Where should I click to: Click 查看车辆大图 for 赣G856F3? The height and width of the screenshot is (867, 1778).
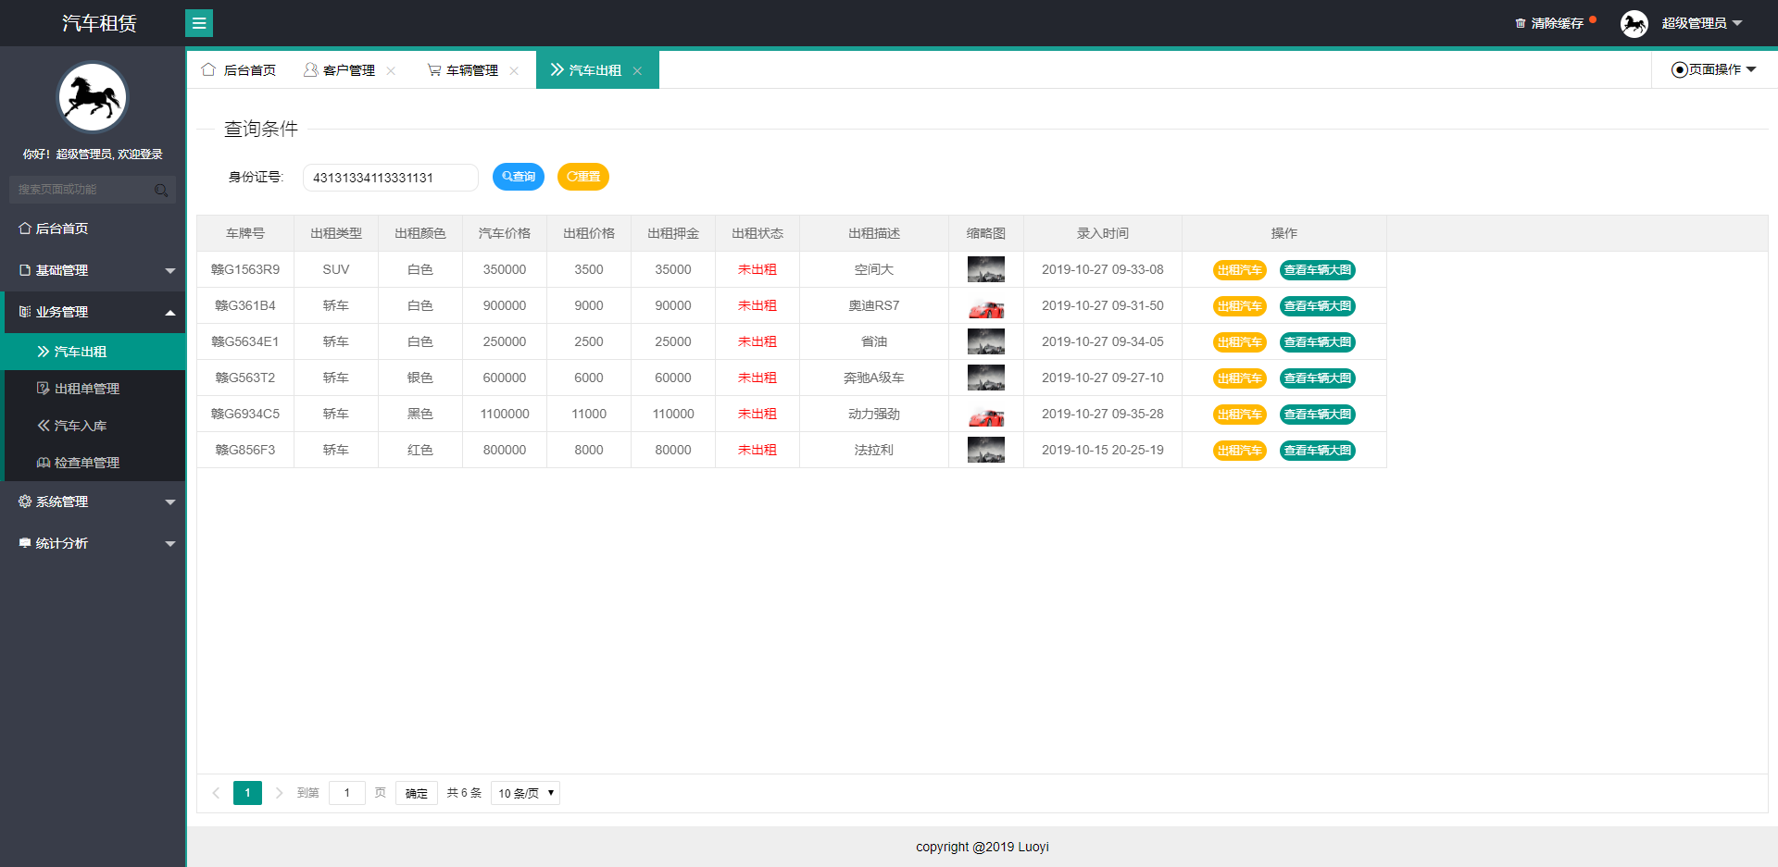[1318, 451]
